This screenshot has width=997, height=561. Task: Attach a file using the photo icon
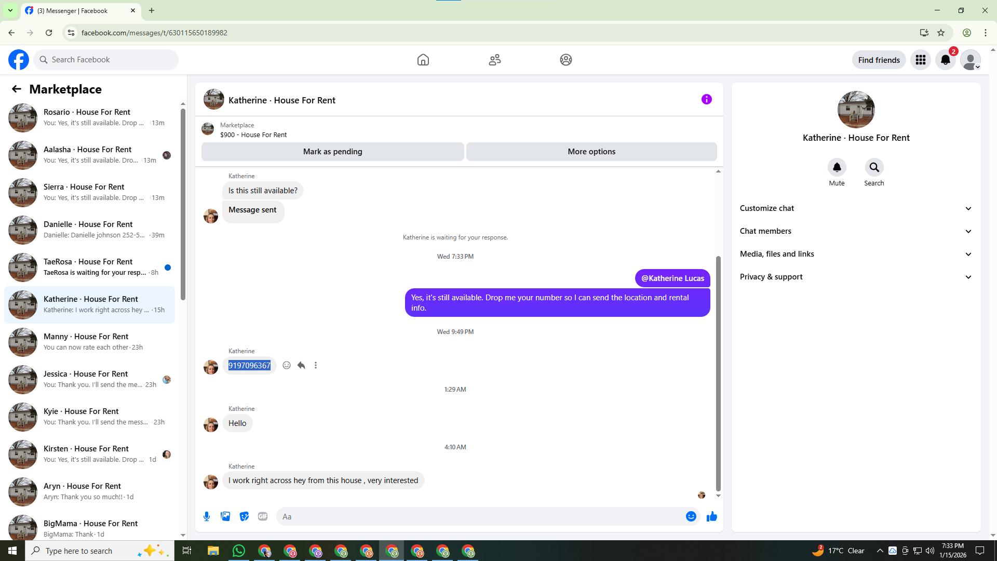pos(225,516)
